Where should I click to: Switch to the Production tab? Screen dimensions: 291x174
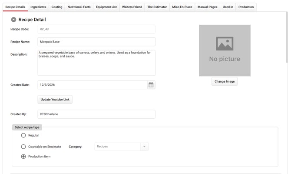pos(246,7)
